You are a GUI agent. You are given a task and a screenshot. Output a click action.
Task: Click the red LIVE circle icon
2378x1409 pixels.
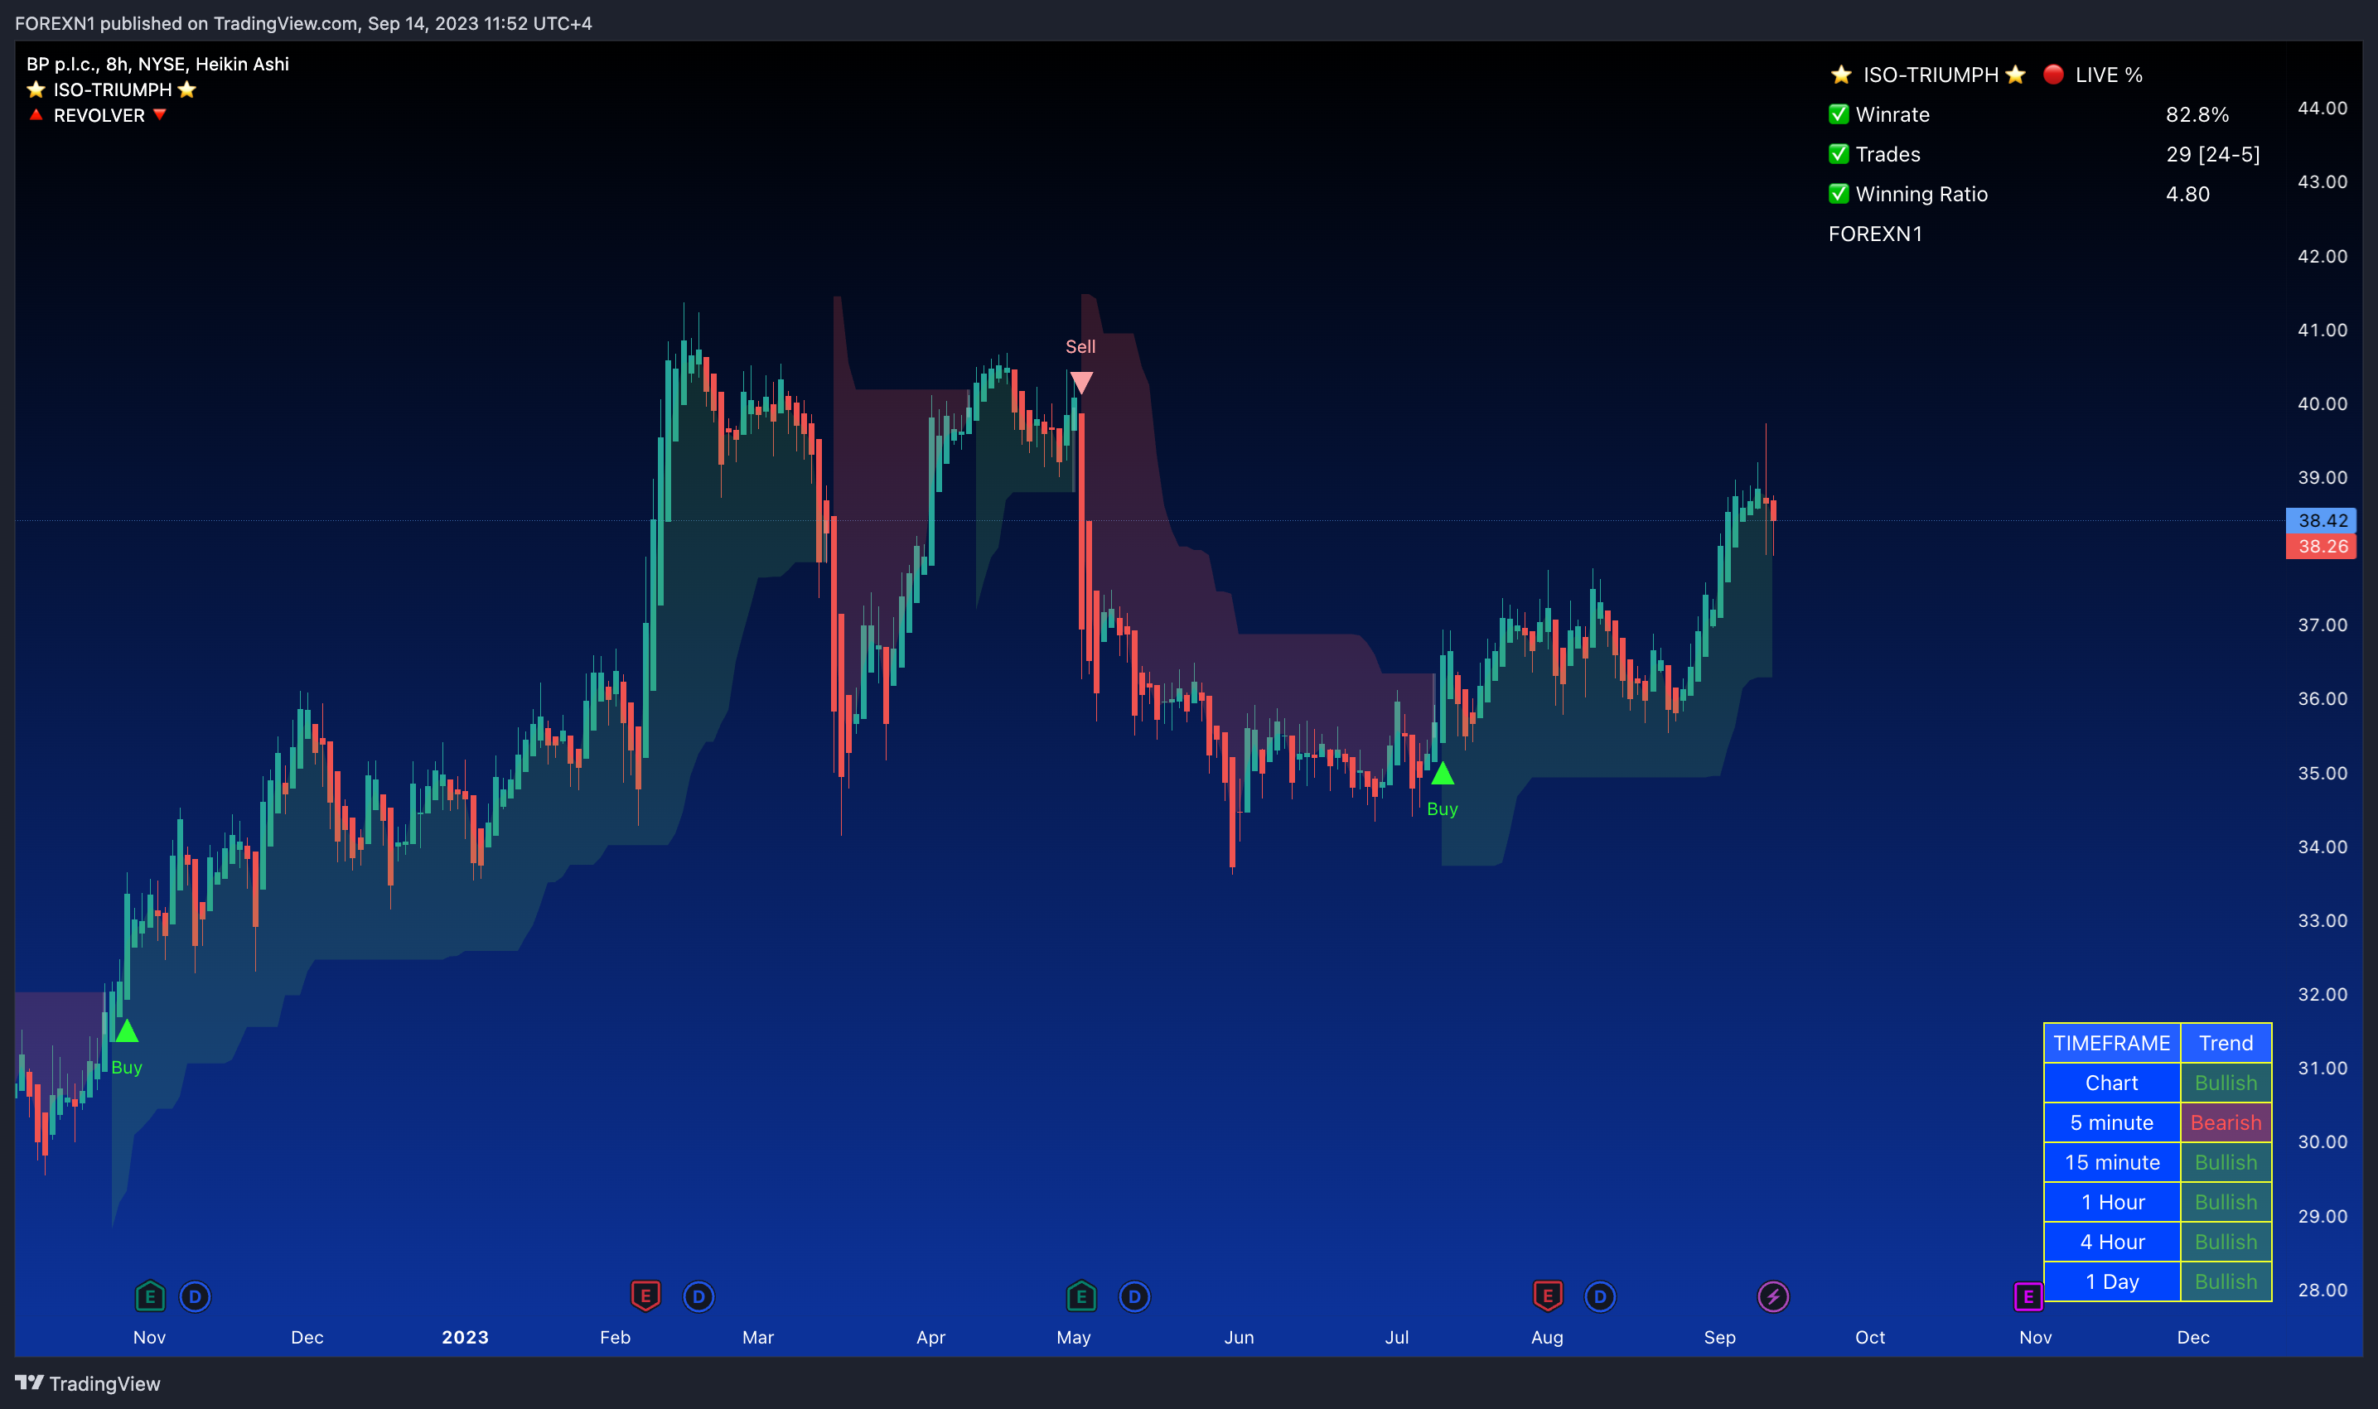click(x=2052, y=74)
